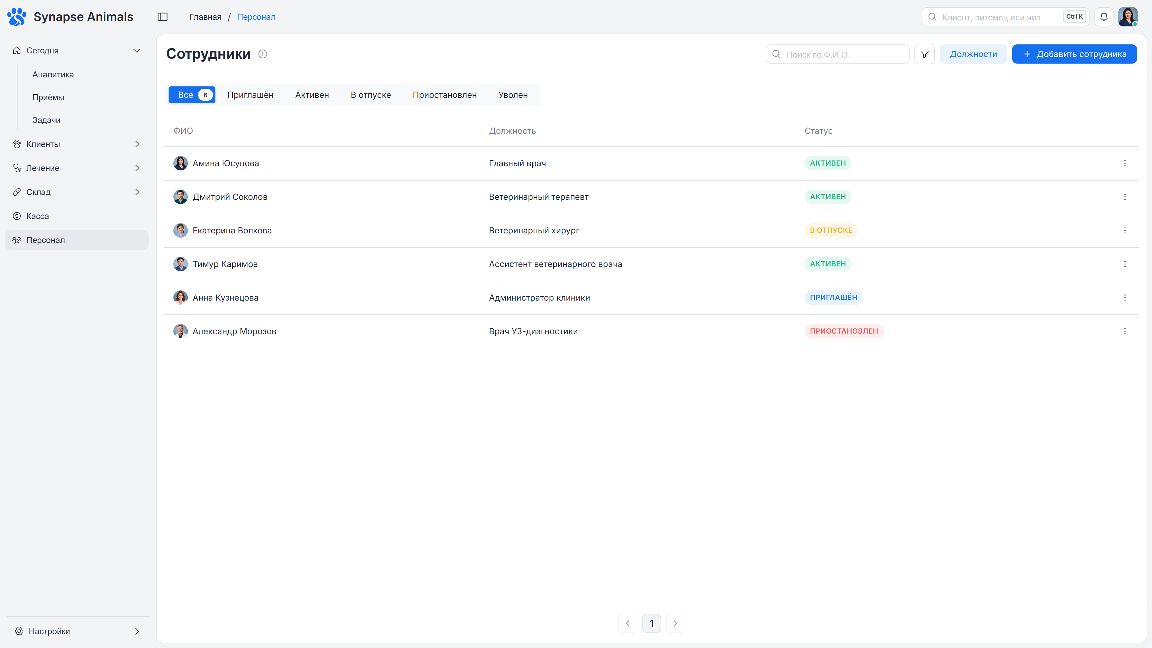Click avatar of Дмитрий Соколов

tap(180, 197)
